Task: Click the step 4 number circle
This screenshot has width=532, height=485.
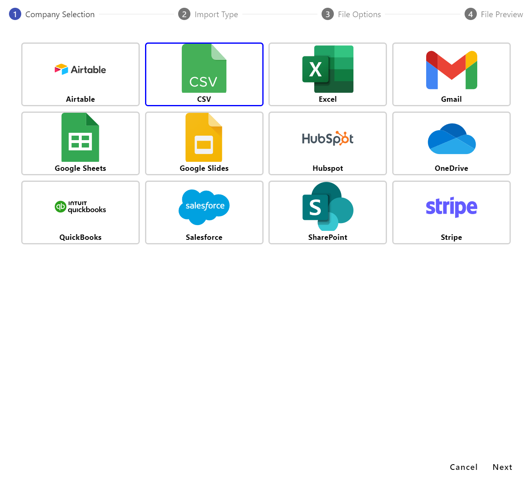Action: tap(470, 14)
